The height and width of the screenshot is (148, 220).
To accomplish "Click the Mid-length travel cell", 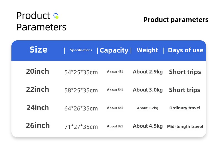I will (x=185, y=127).
